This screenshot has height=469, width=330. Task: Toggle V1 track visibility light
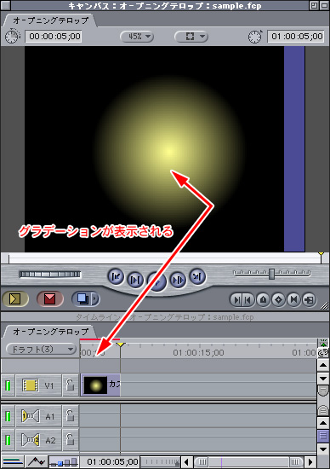8,385
